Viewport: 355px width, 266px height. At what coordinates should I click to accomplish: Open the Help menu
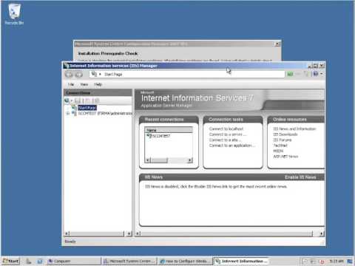[x=98, y=84]
